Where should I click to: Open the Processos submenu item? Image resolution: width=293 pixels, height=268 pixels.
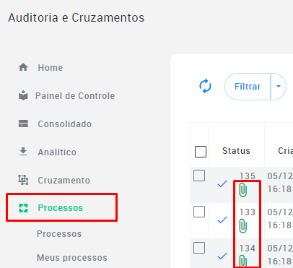(59, 234)
